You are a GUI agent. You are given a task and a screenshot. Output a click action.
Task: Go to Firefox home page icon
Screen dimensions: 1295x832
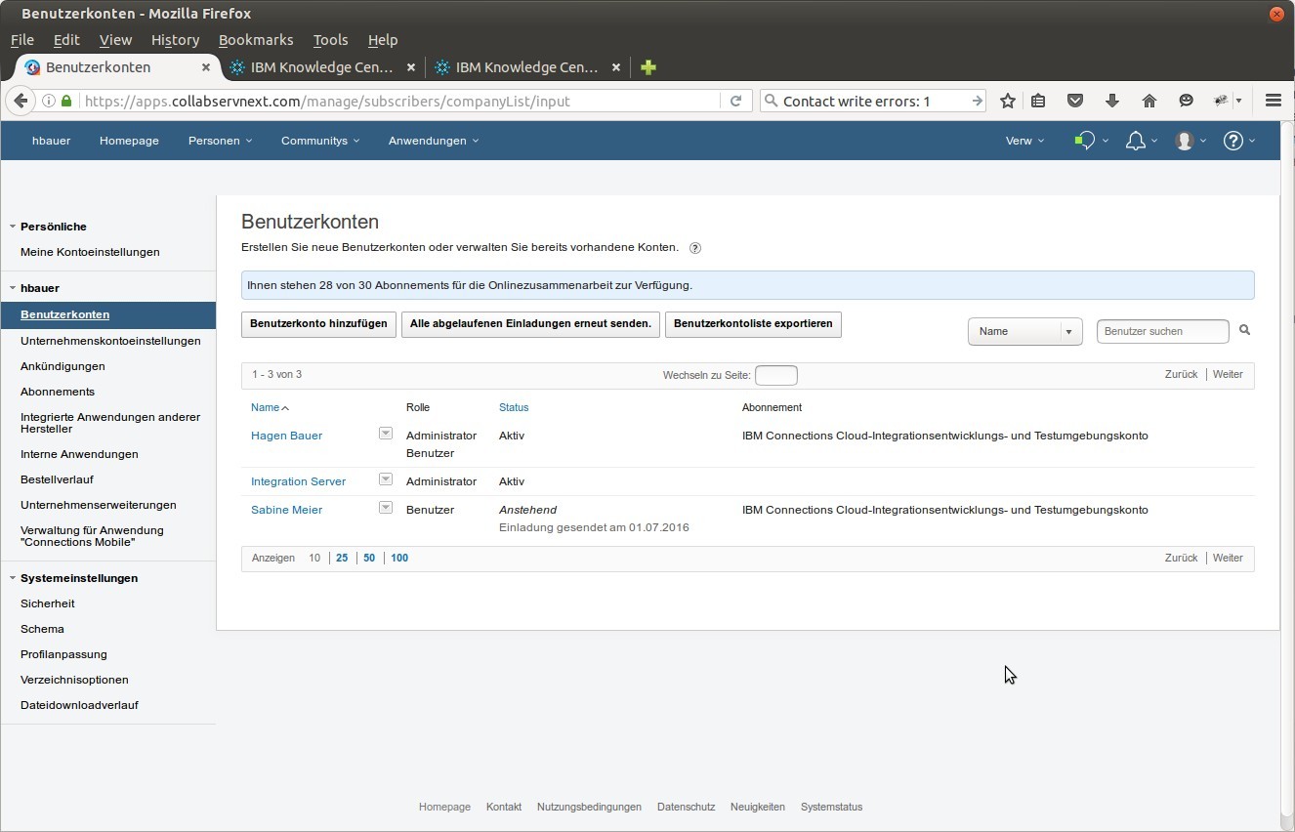tap(1149, 101)
